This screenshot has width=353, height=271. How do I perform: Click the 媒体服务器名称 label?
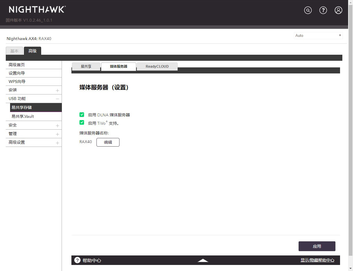94,133
